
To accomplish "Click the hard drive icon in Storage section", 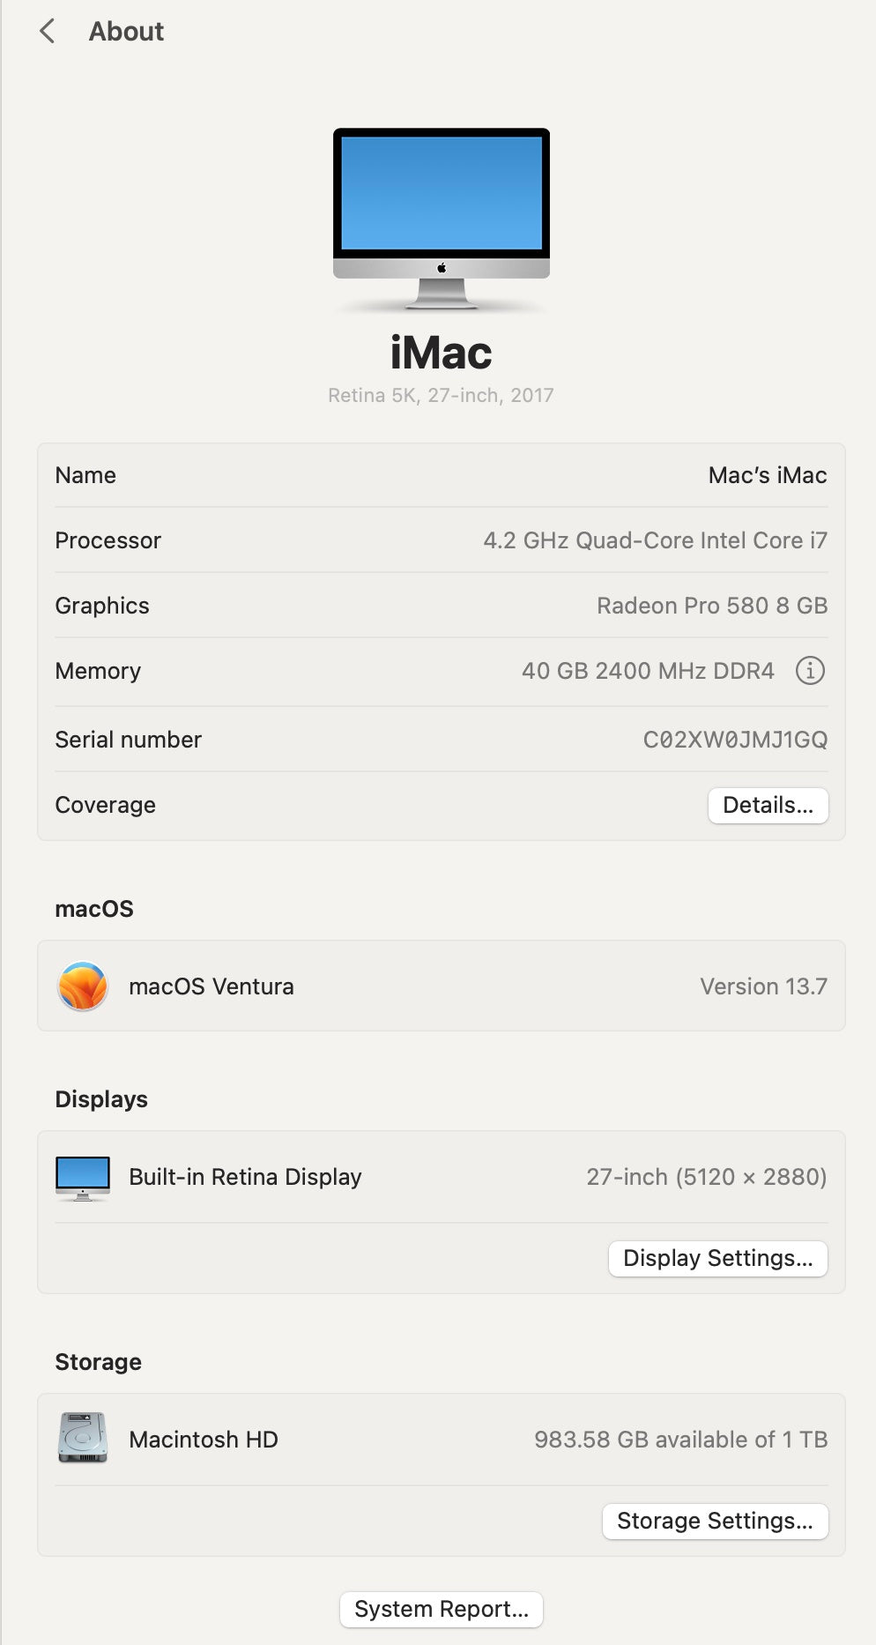I will point(80,1438).
